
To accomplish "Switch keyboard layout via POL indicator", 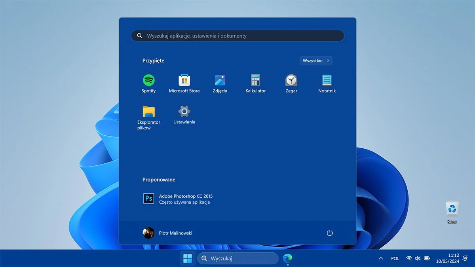I will pos(395,258).
